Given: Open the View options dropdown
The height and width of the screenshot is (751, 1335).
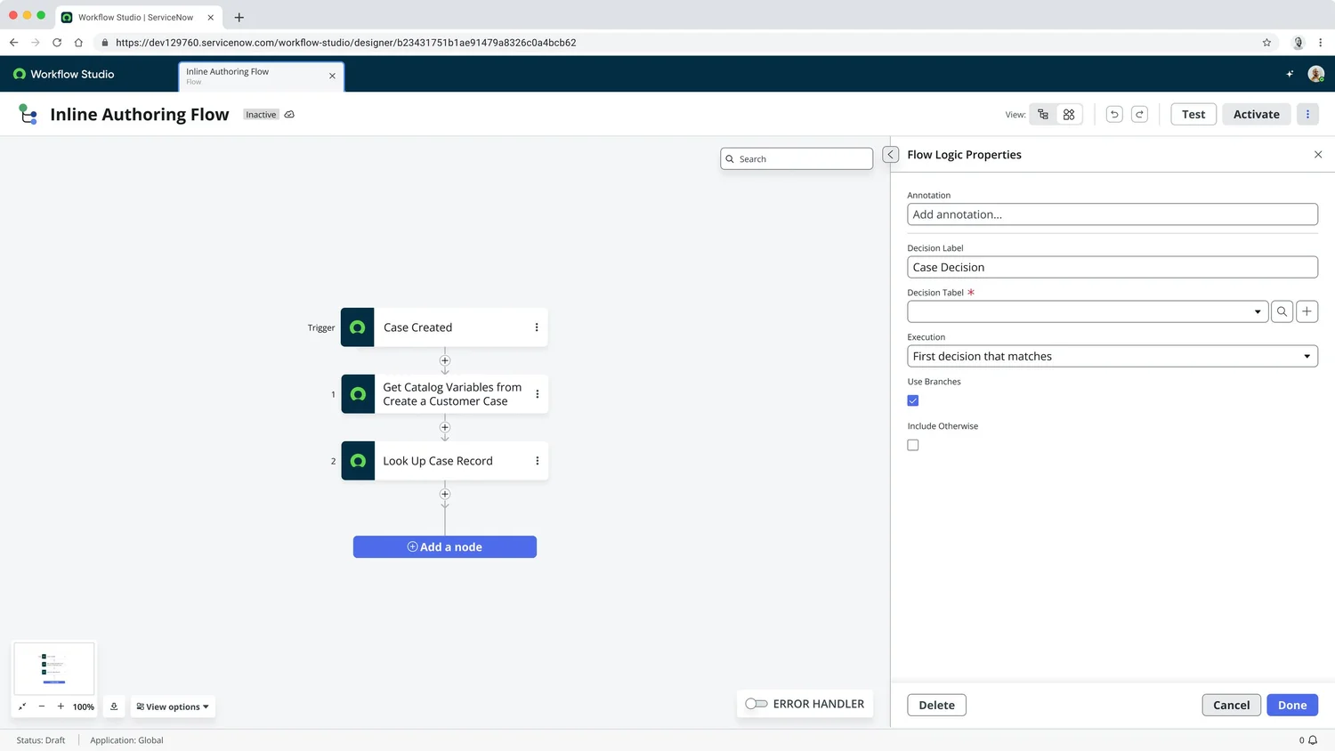Looking at the screenshot, I should pos(173,707).
